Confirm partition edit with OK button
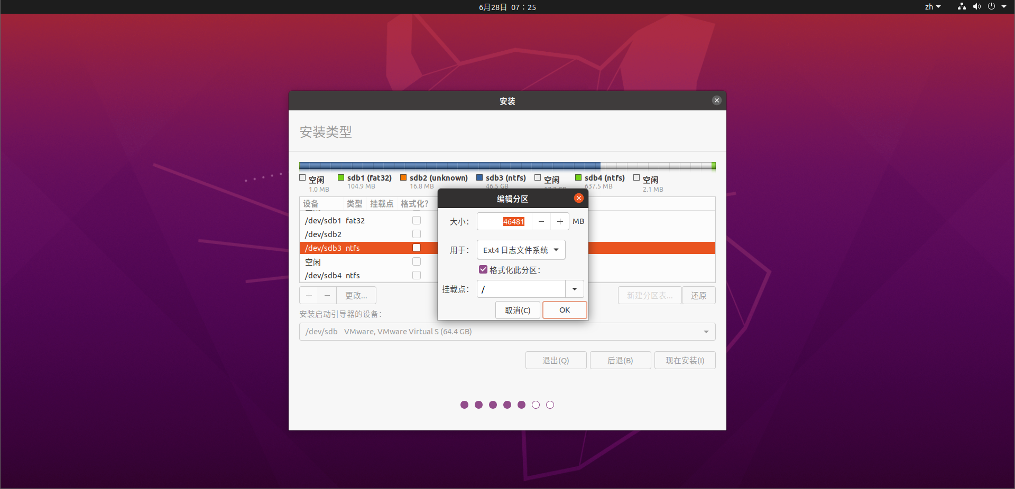The height and width of the screenshot is (489, 1015). pyautogui.click(x=565, y=310)
